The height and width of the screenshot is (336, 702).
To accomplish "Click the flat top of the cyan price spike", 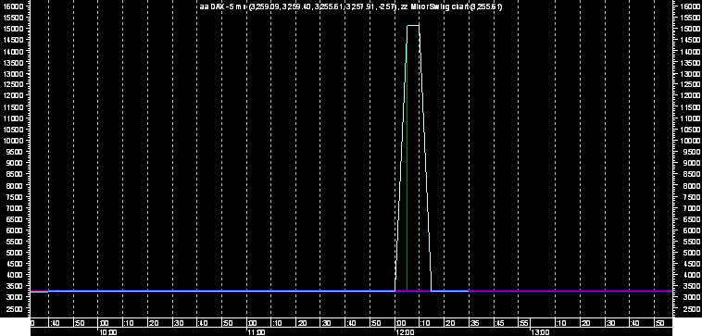I will click(413, 26).
